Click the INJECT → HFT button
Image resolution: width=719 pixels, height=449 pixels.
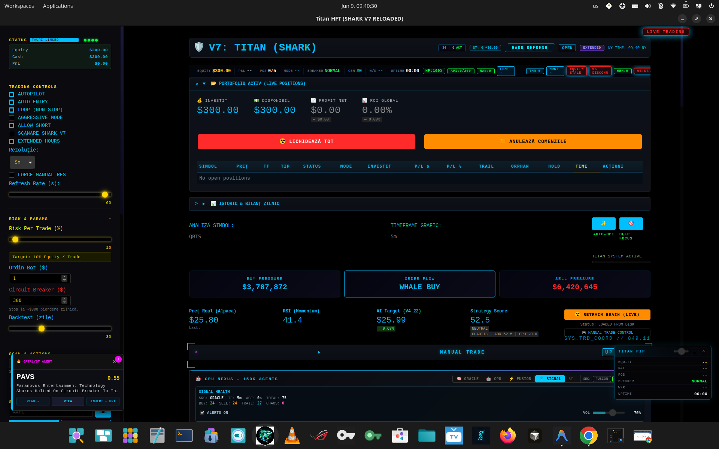pyautogui.click(x=103, y=401)
